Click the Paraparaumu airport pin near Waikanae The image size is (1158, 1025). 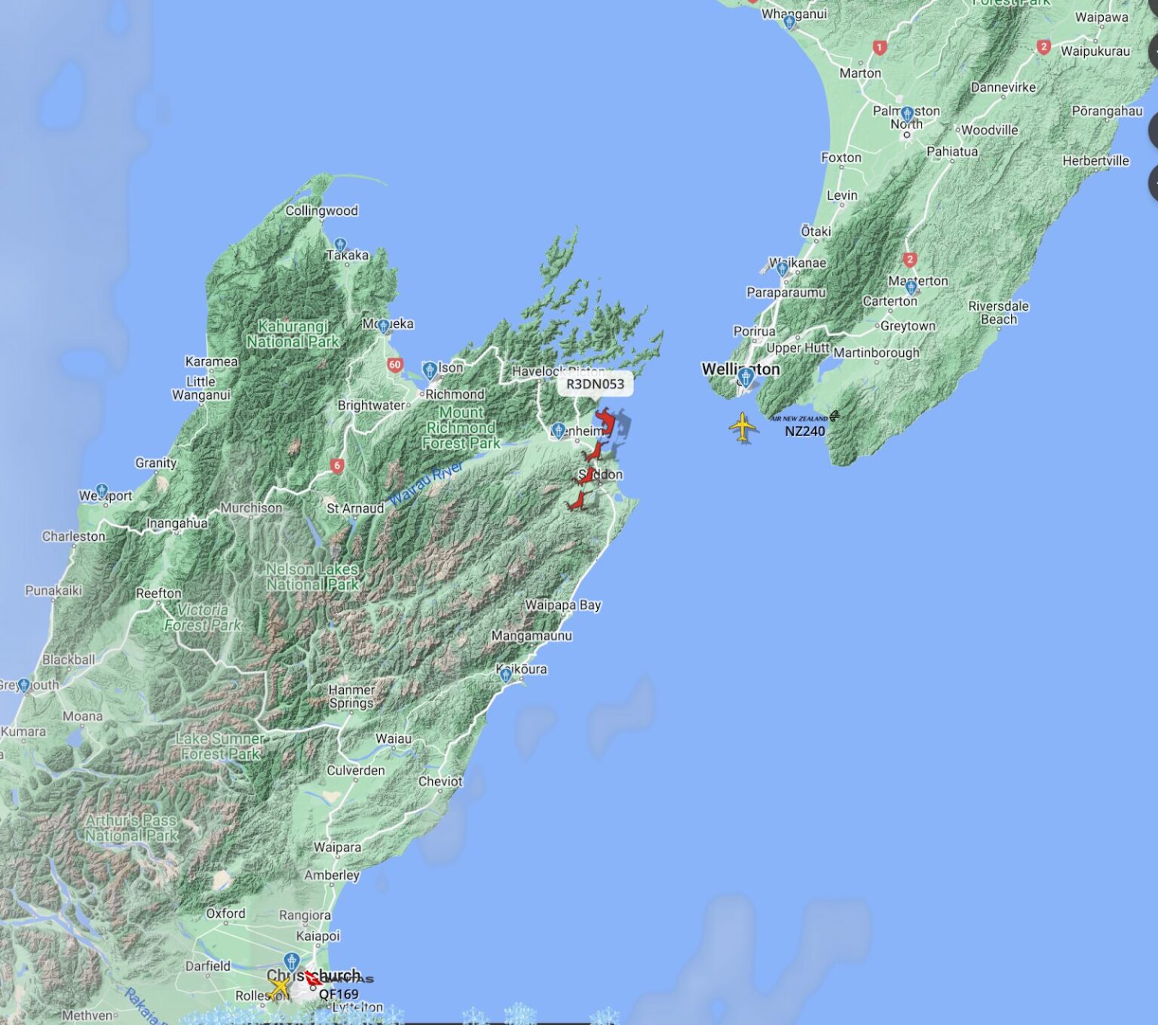[x=782, y=268]
